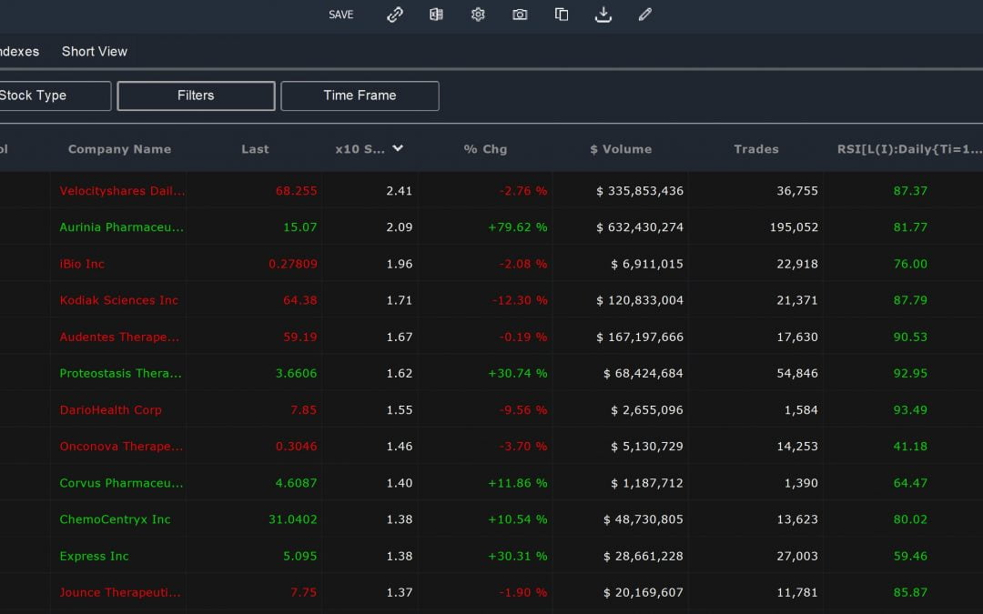
Task: Toggle sort arrow on x10 column
Action: (x=398, y=148)
